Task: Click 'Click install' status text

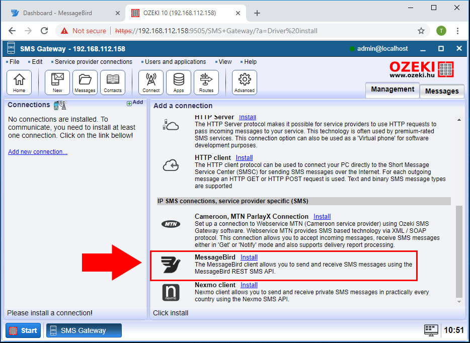Action: click(171, 313)
